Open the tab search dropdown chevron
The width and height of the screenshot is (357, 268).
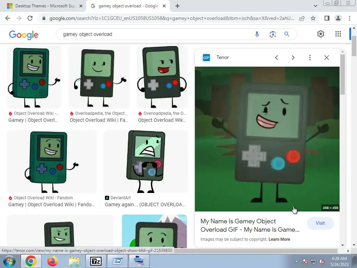[315, 6]
